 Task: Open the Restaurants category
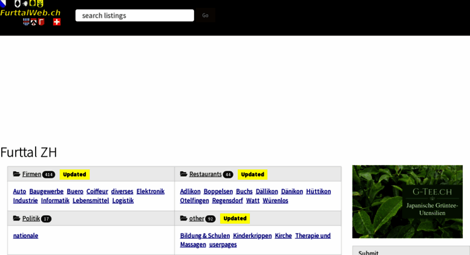pyautogui.click(x=205, y=174)
